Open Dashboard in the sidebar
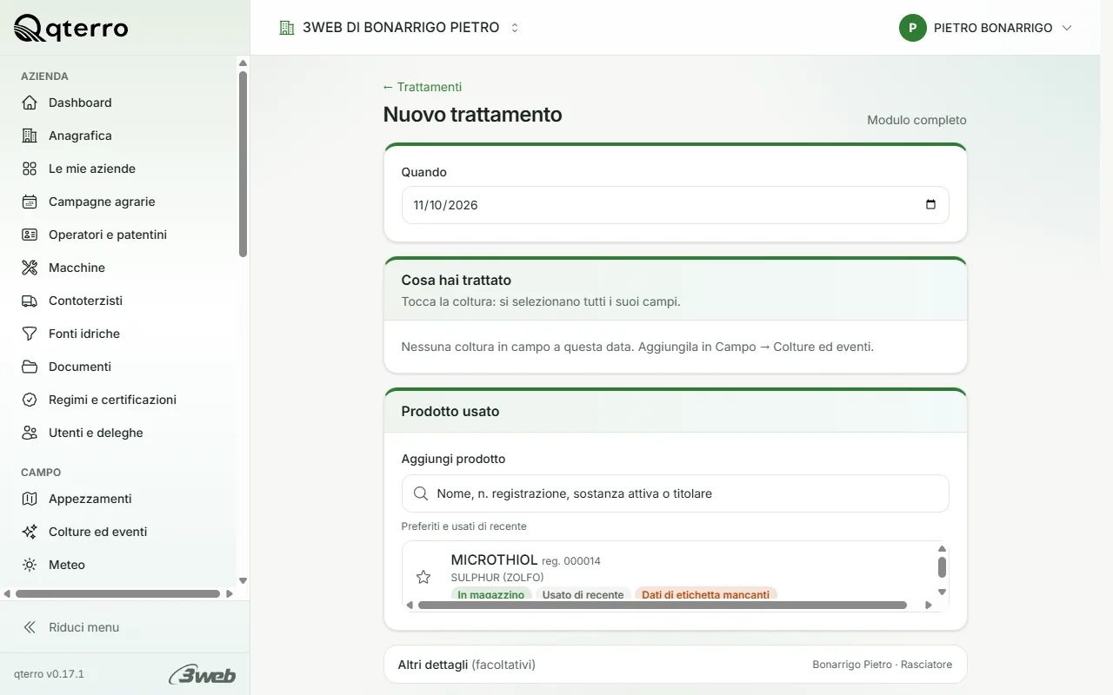The width and height of the screenshot is (1113, 695). [118, 103]
